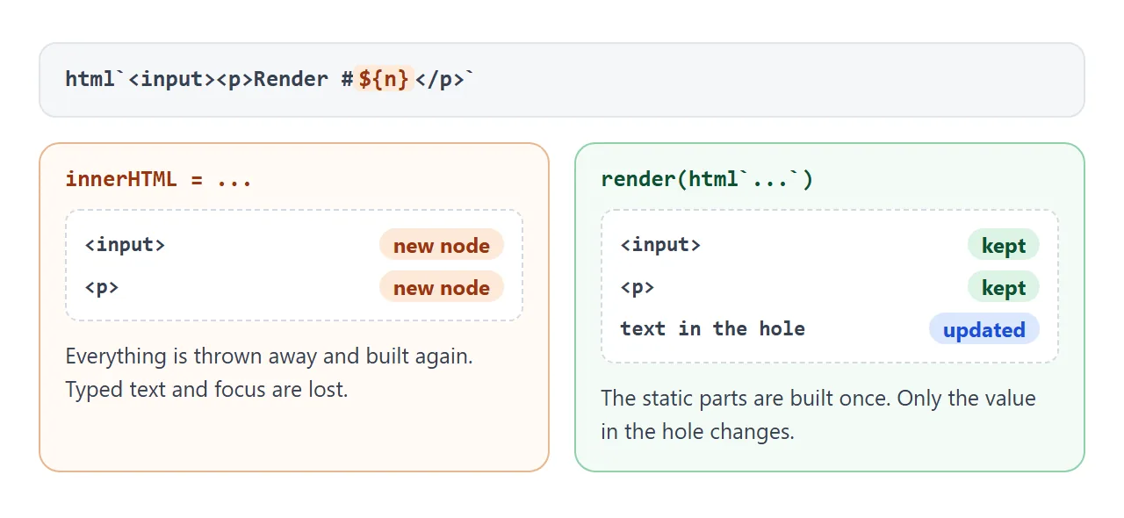1124x518 pixels.
Task: Click the html template code line
Action: coord(270,79)
